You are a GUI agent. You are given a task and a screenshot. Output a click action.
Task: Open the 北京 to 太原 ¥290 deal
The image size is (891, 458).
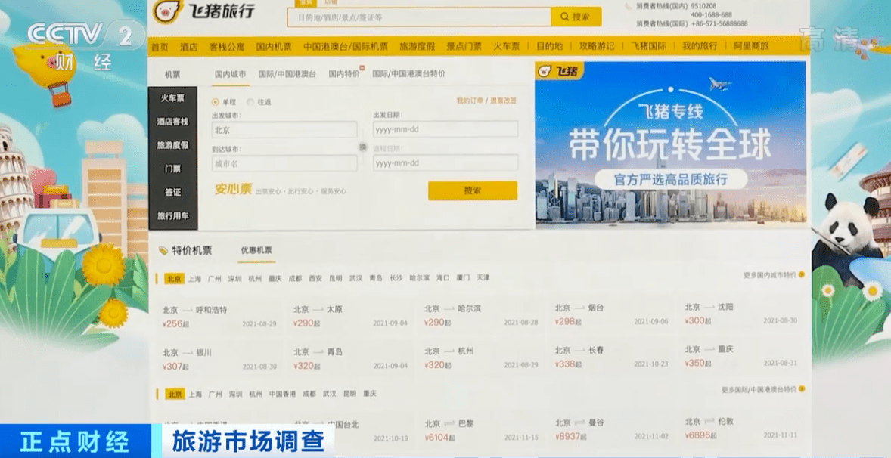350,316
